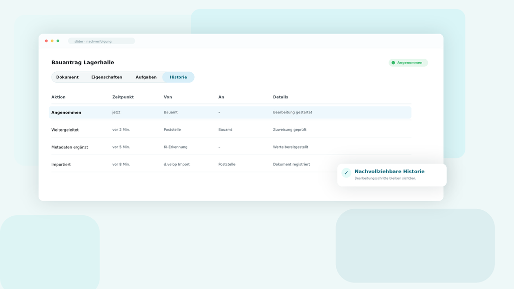Viewport: 514px width, 289px height.
Task: Switch to the Eigenschaften tab
Action: pyautogui.click(x=106, y=77)
